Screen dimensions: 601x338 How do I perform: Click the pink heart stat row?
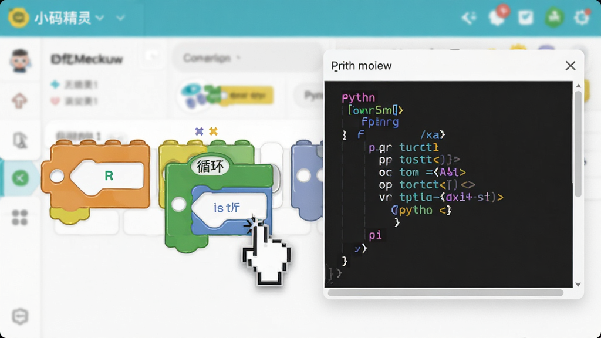click(75, 101)
